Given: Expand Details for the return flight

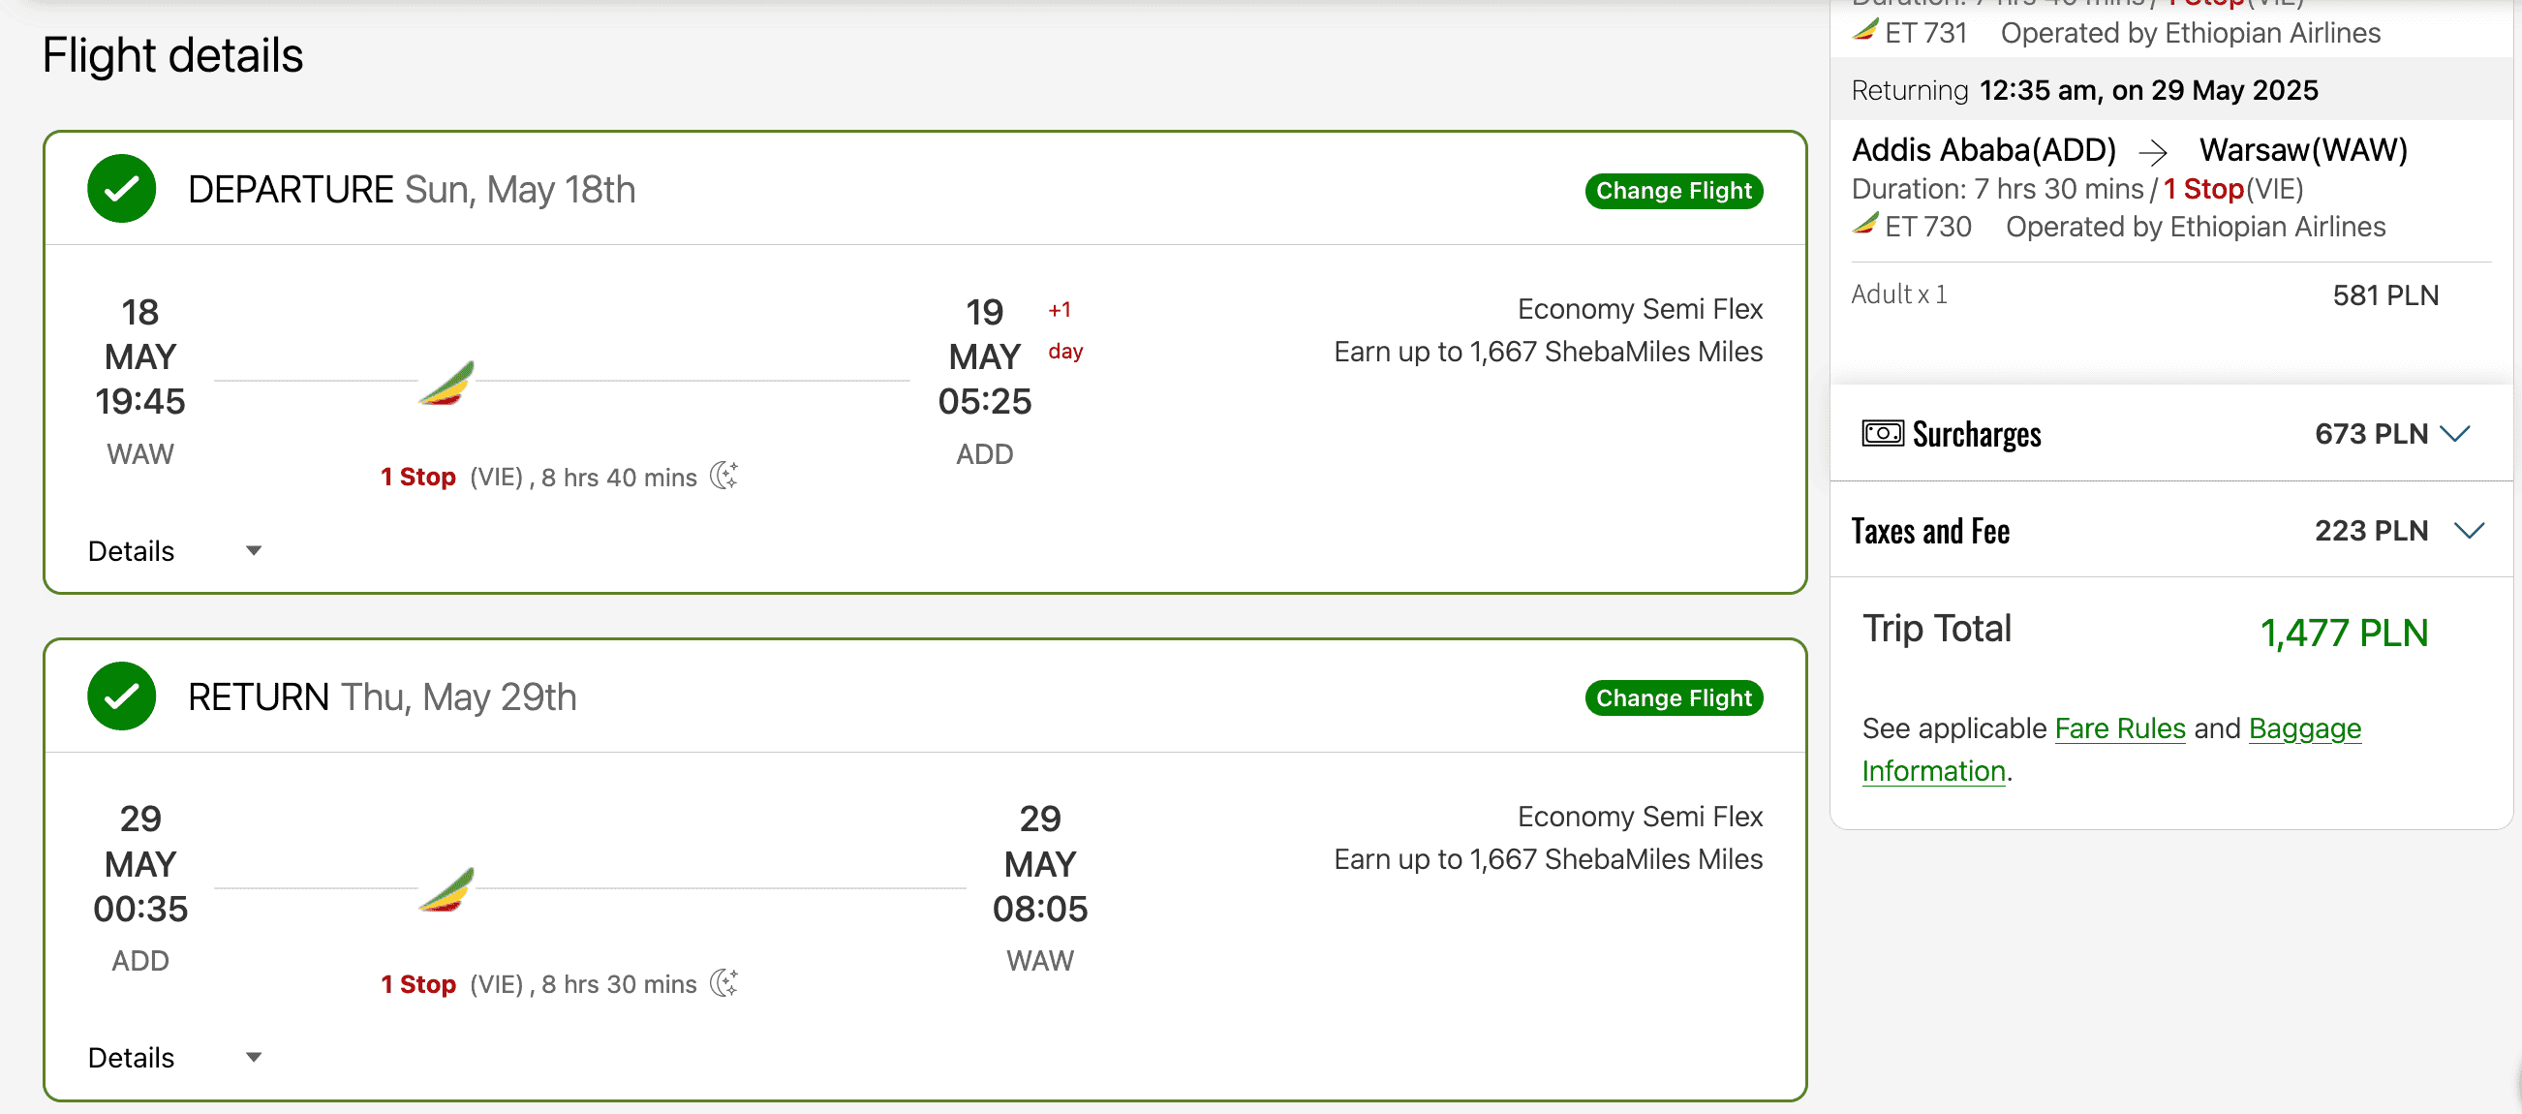Looking at the screenshot, I should click(x=254, y=1057).
